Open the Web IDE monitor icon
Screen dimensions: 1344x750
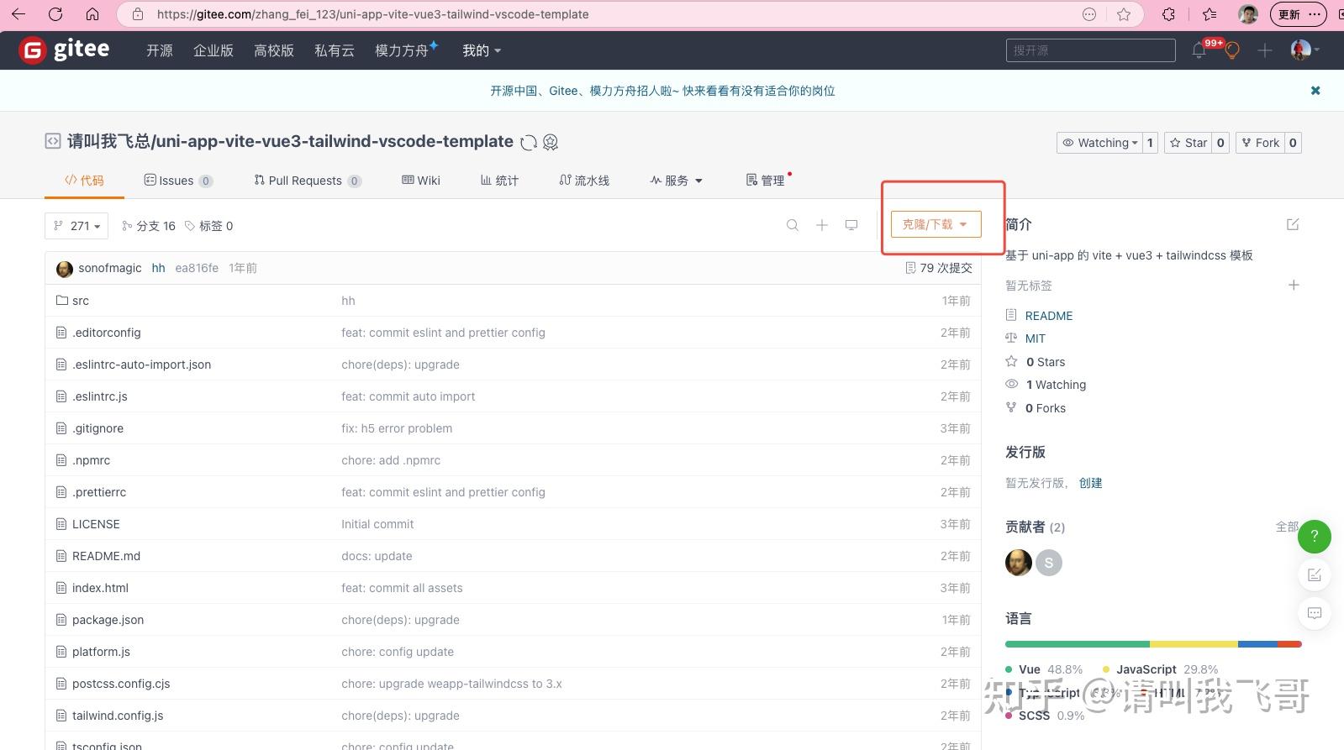851,225
